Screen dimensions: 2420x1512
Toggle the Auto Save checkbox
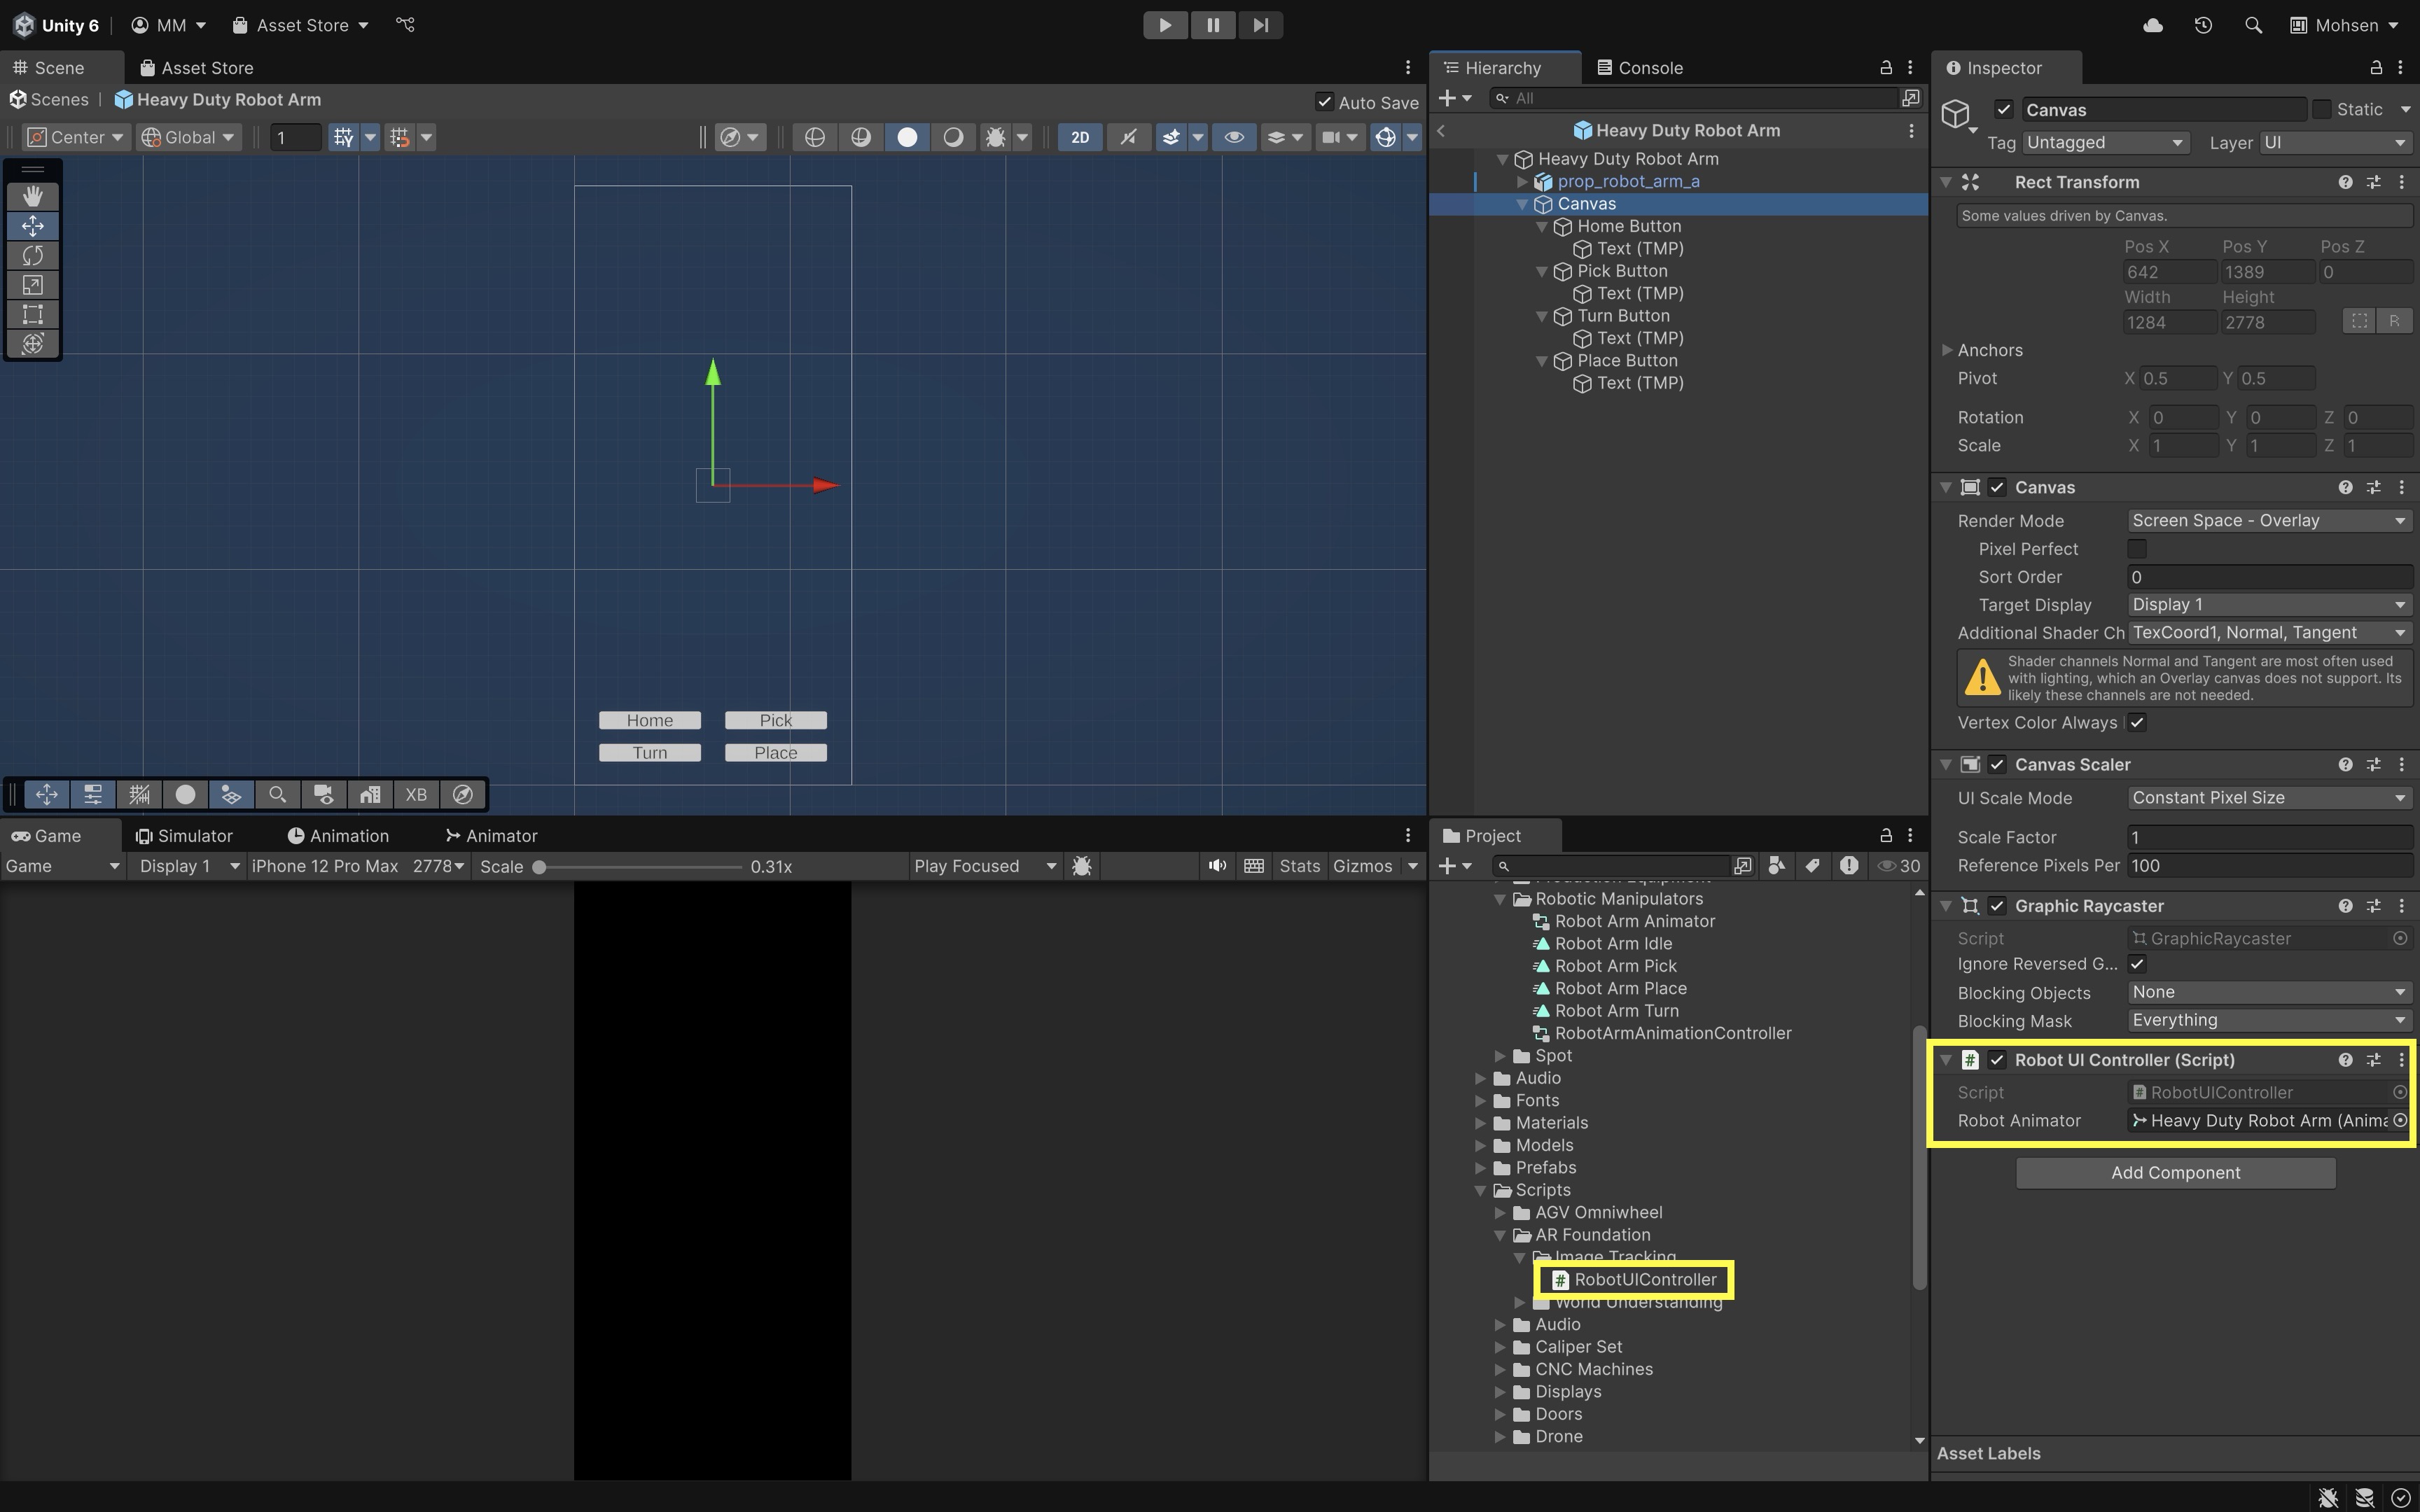point(1324,102)
